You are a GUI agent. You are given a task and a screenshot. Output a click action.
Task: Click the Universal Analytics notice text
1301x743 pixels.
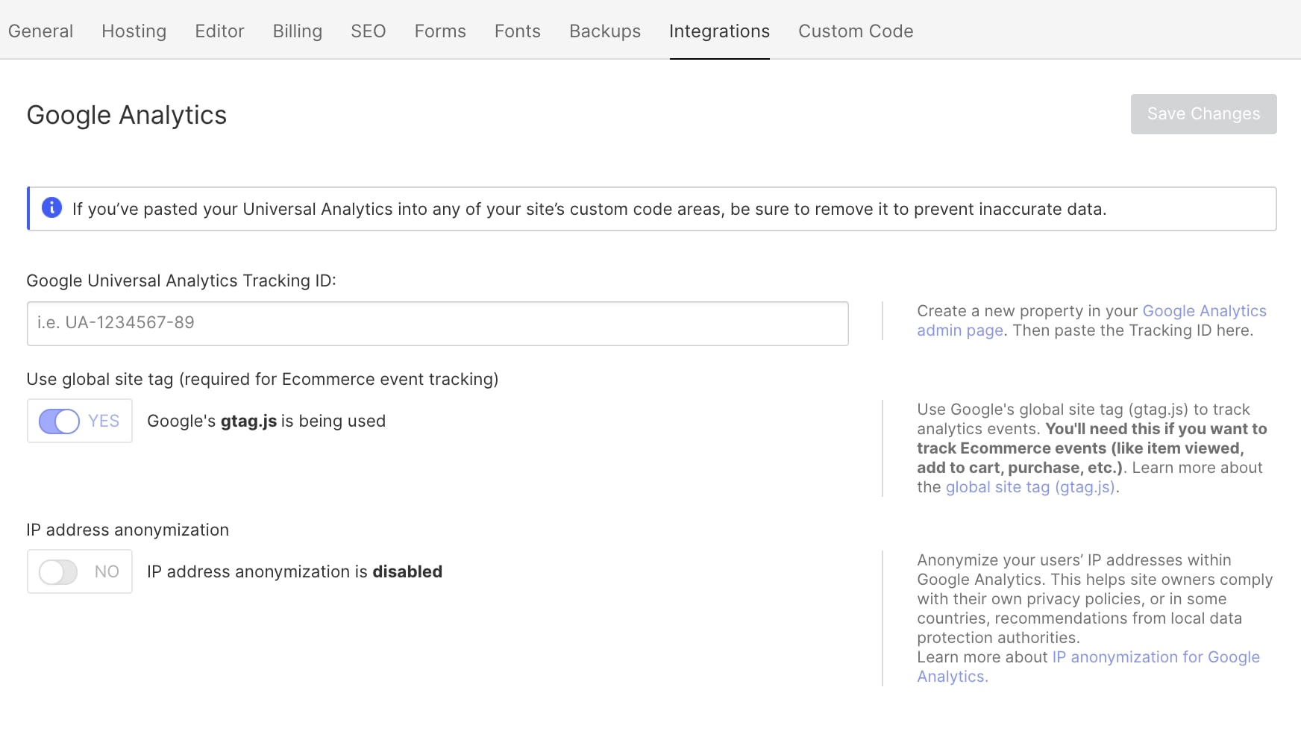(589, 209)
